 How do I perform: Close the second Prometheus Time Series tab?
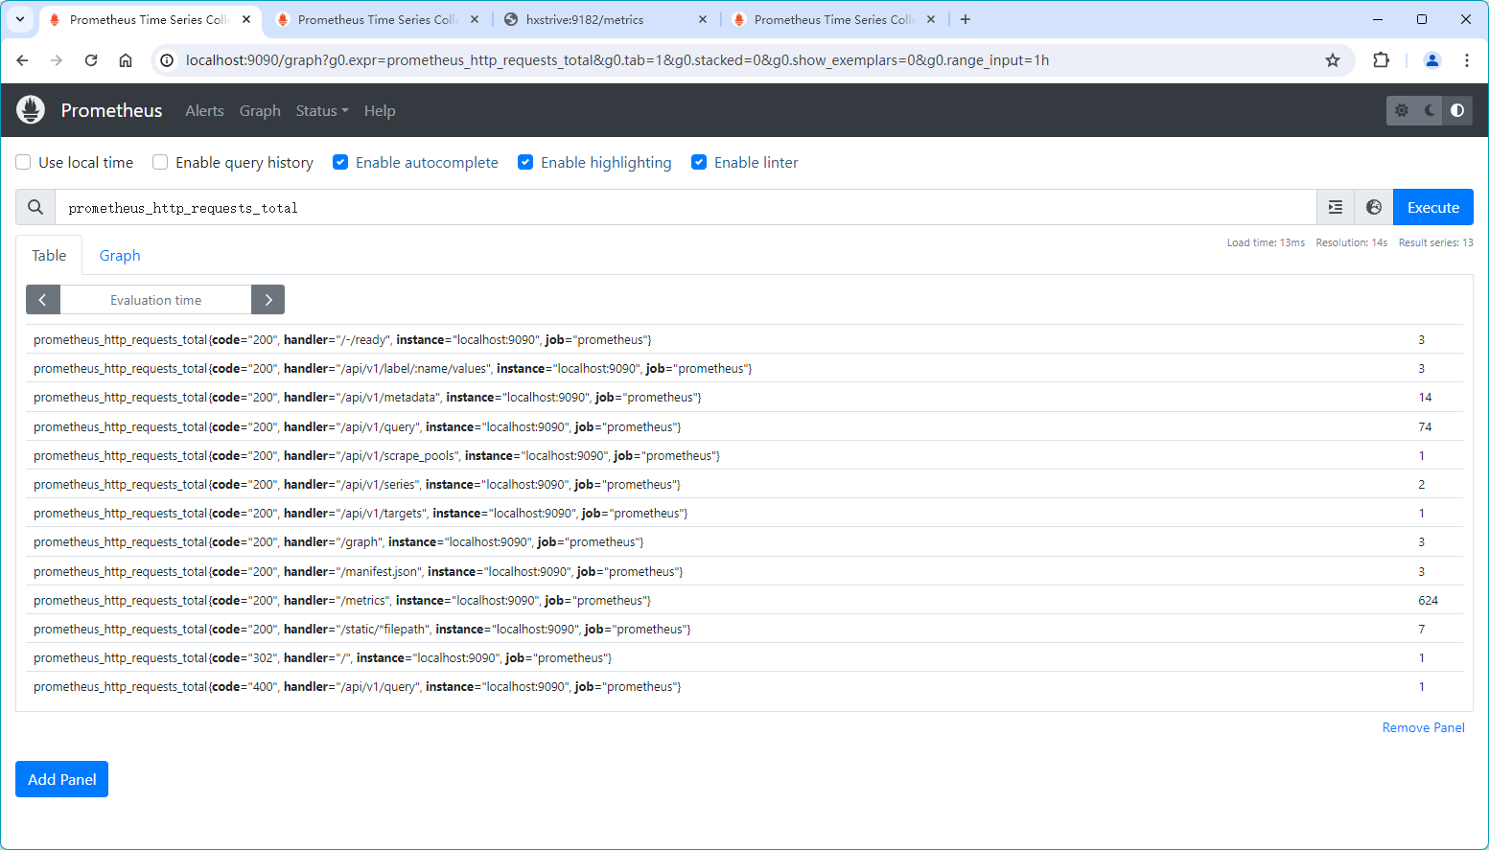(x=475, y=19)
